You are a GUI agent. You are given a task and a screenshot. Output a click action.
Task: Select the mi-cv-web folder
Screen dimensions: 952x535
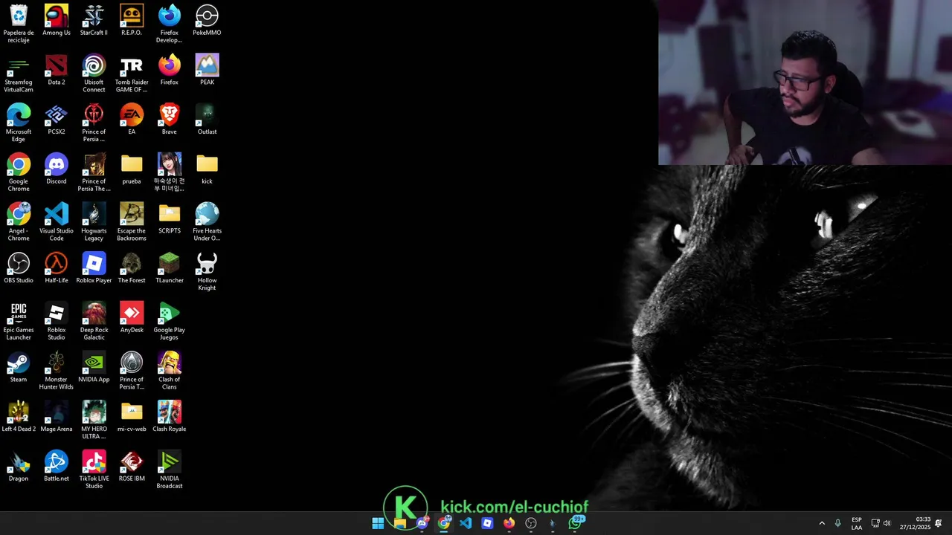[x=132, y=417]
